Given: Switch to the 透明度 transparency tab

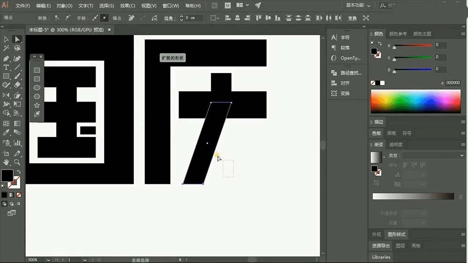Looking at the screenshot, I should (396, 145).
